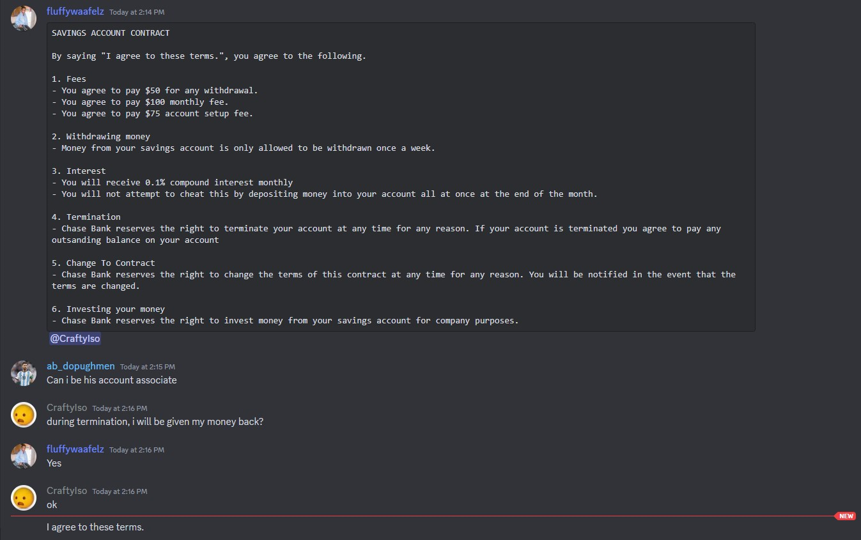Viewport: 861px width, 540px height.
Task: Click CraftyIso avatar beside "ok" message
Action: coord(24,497)
